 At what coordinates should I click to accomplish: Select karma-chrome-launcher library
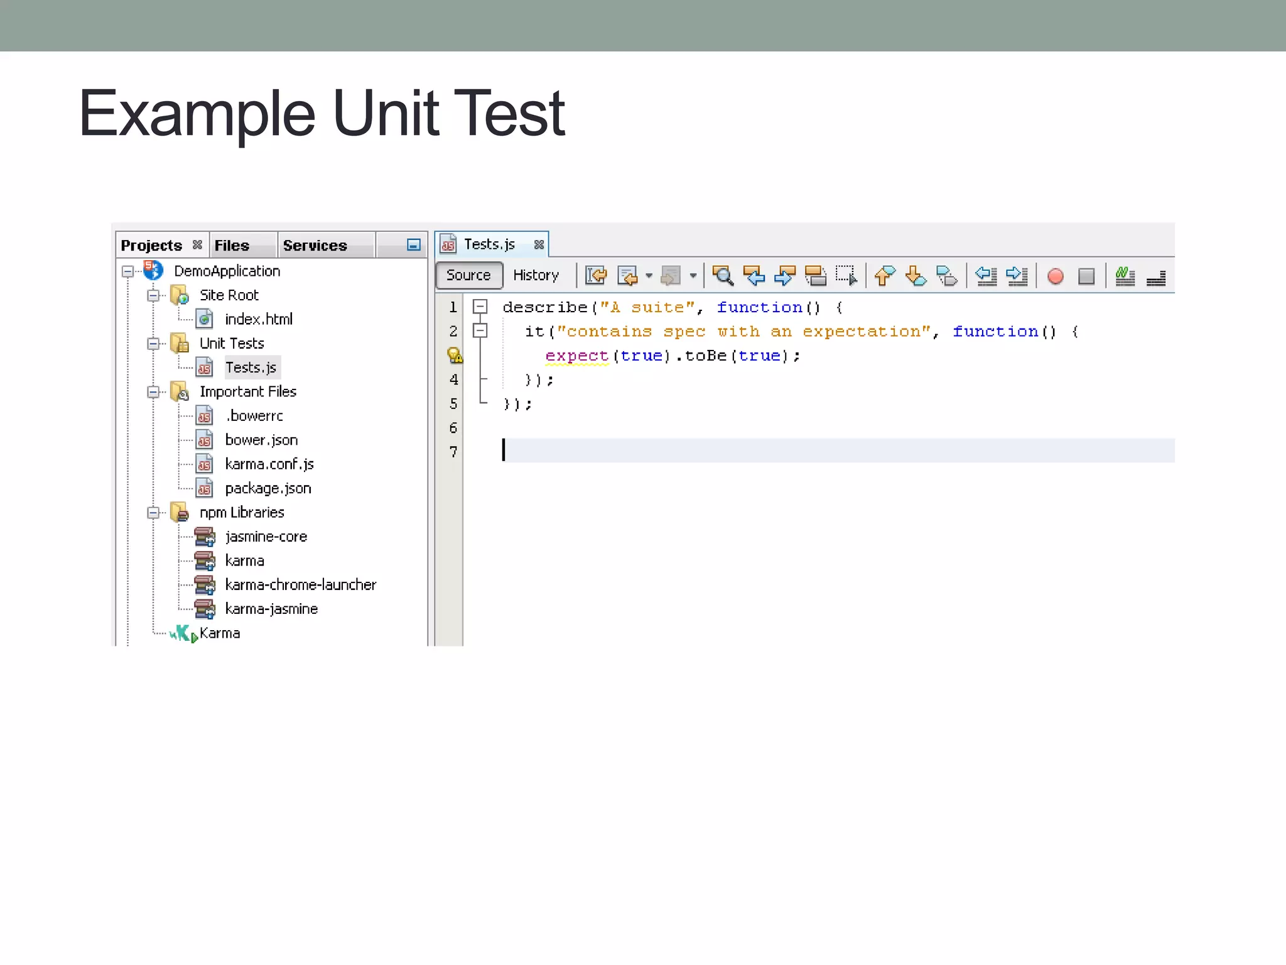(301, 585)
